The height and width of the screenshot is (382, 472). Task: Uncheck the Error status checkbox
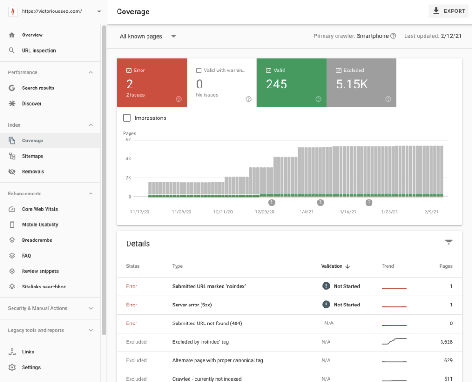[x=129, y=71]
